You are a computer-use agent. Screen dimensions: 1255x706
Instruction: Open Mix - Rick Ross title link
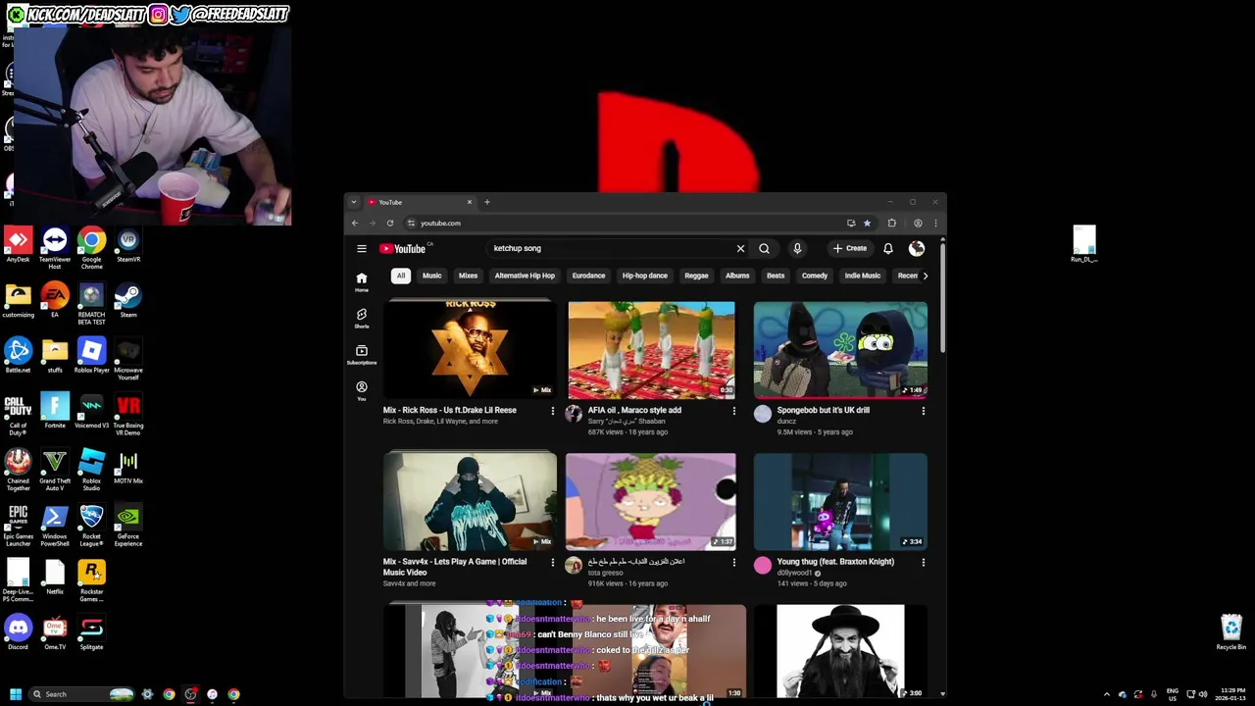click(x=449, y=411)
